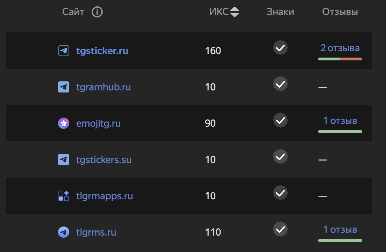Open 1 отзыв link for emojitg.ru
This screenshot has height=252, width=386.
tap(340, 121)
